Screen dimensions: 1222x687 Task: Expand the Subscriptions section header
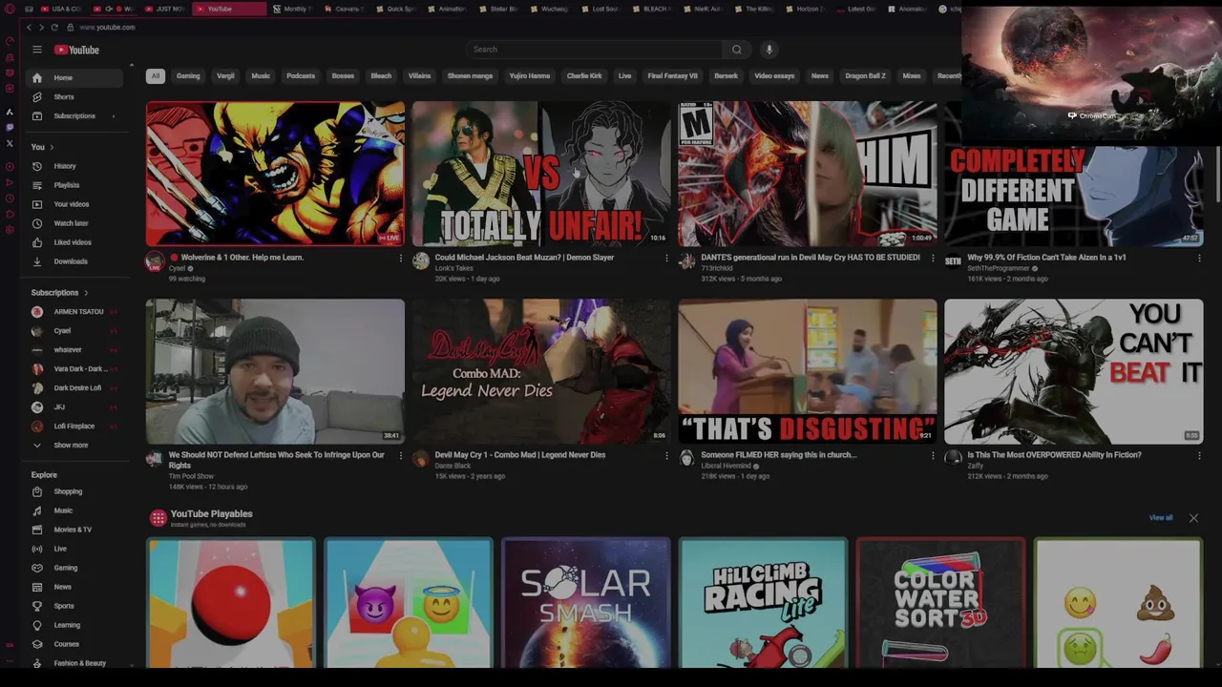[59, 293]
